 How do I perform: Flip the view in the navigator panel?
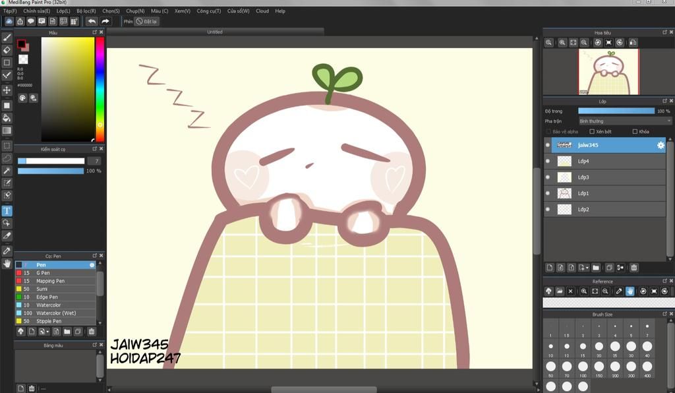click(x=633, y=43)
